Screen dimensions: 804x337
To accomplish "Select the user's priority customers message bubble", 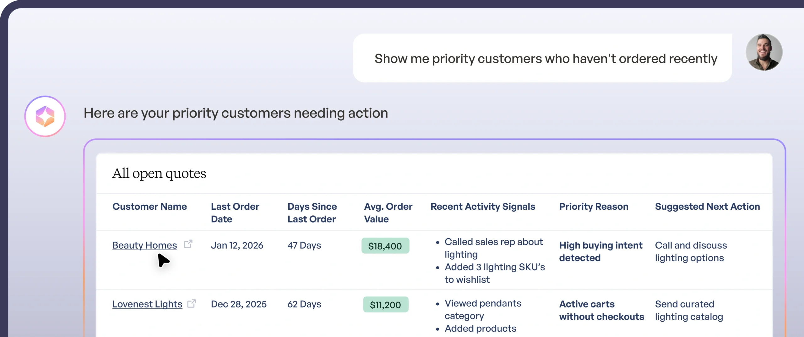I will 542,58.
